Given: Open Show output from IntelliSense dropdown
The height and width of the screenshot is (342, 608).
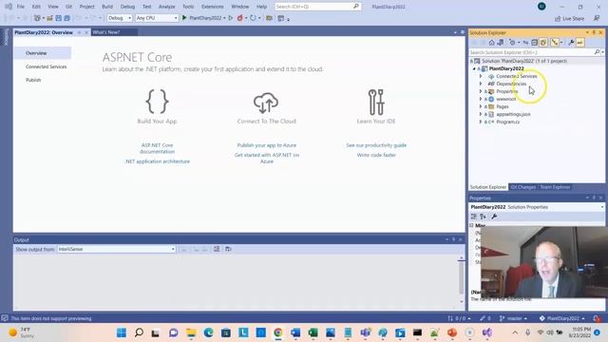Looking at the screenshot, I should [x=116, y=249].
